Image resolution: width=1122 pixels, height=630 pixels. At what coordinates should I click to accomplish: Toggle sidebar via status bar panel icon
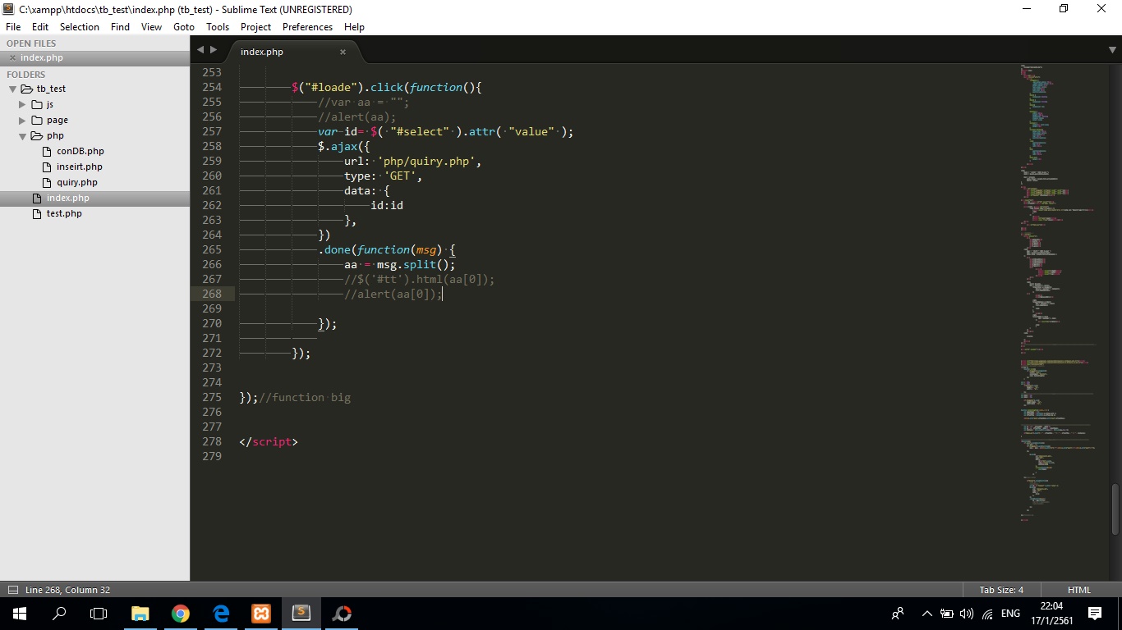pos(12,590)
